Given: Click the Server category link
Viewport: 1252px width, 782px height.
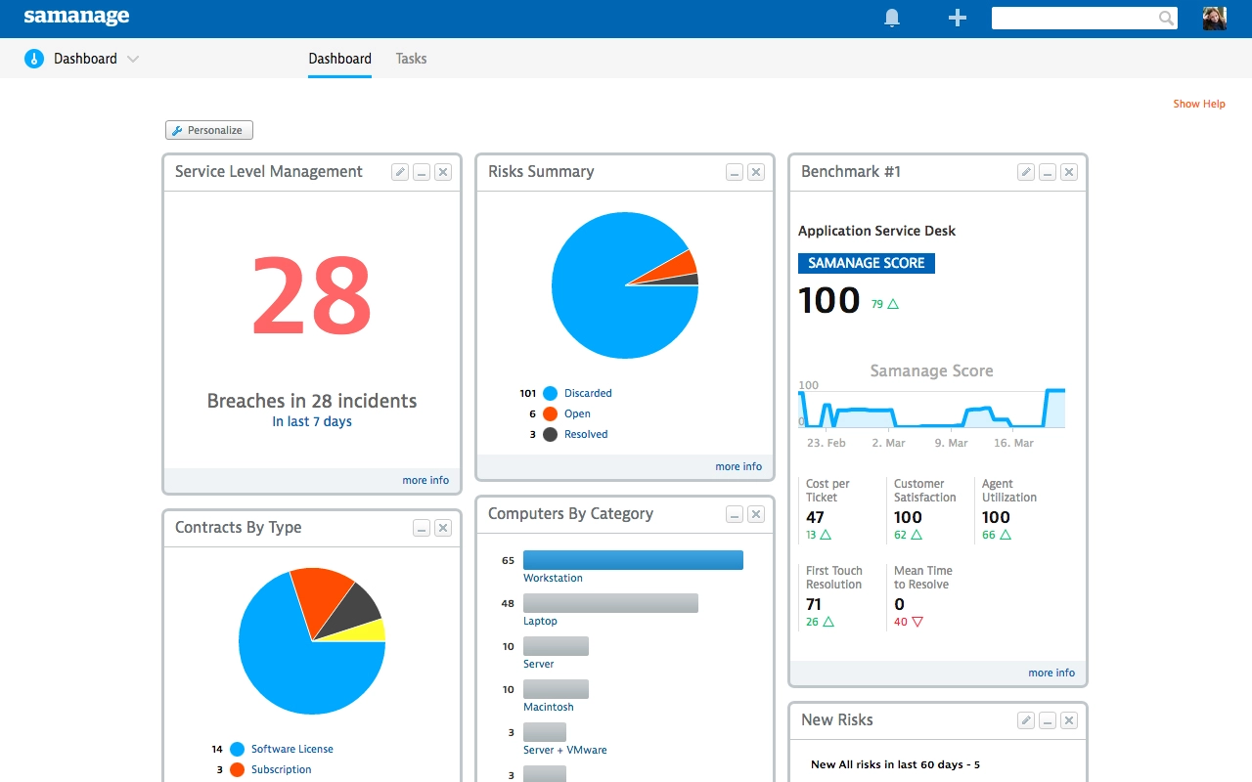Looking at the screenshot, I should coord(538,664).
